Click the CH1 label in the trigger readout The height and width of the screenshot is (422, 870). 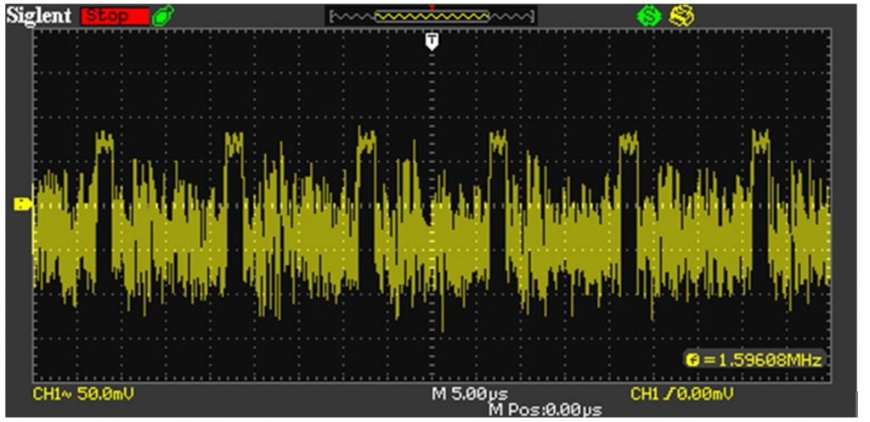coord(645,395)
